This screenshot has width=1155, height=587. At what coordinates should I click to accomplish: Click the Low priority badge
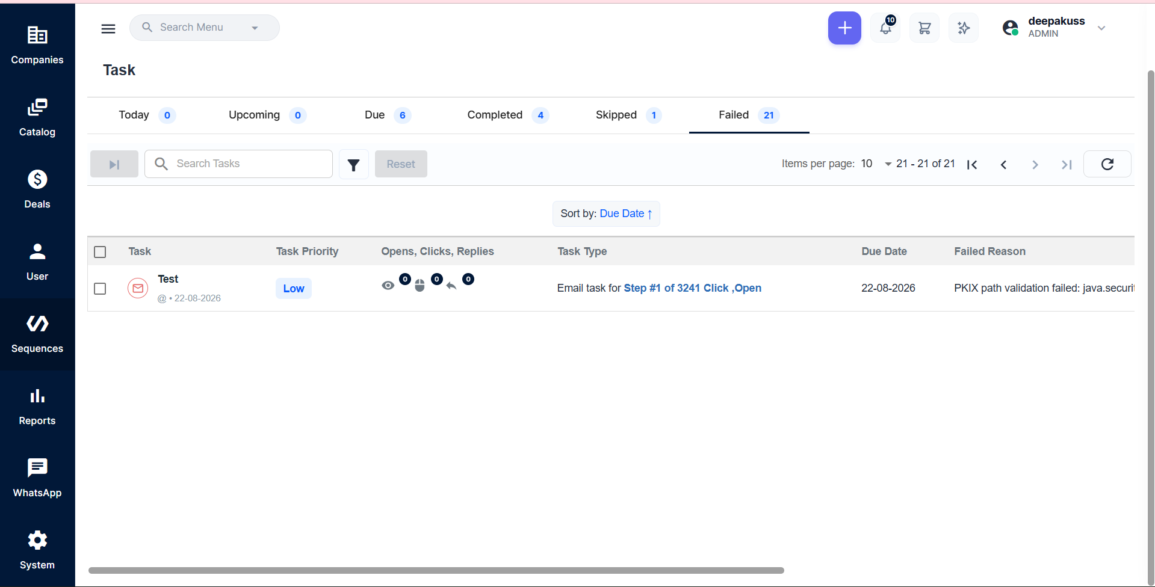(294, 289)
